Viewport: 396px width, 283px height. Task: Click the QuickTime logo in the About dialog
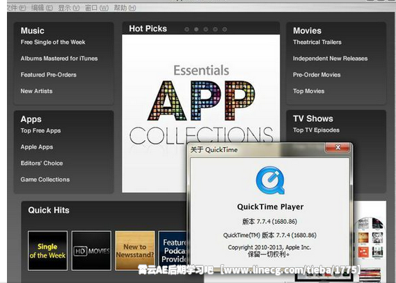tap(270, 180)
